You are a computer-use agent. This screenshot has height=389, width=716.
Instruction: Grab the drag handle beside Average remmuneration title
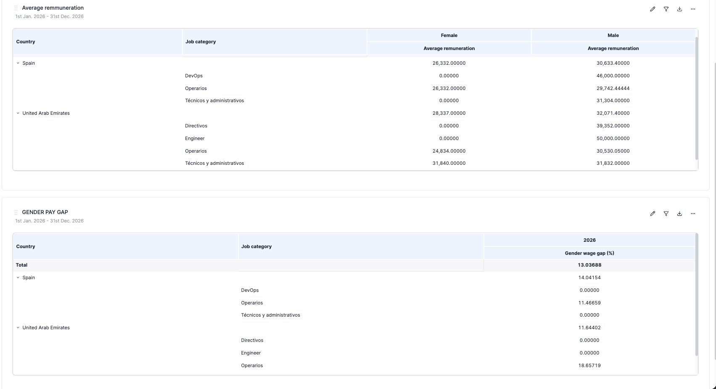[x=16, y=8]
